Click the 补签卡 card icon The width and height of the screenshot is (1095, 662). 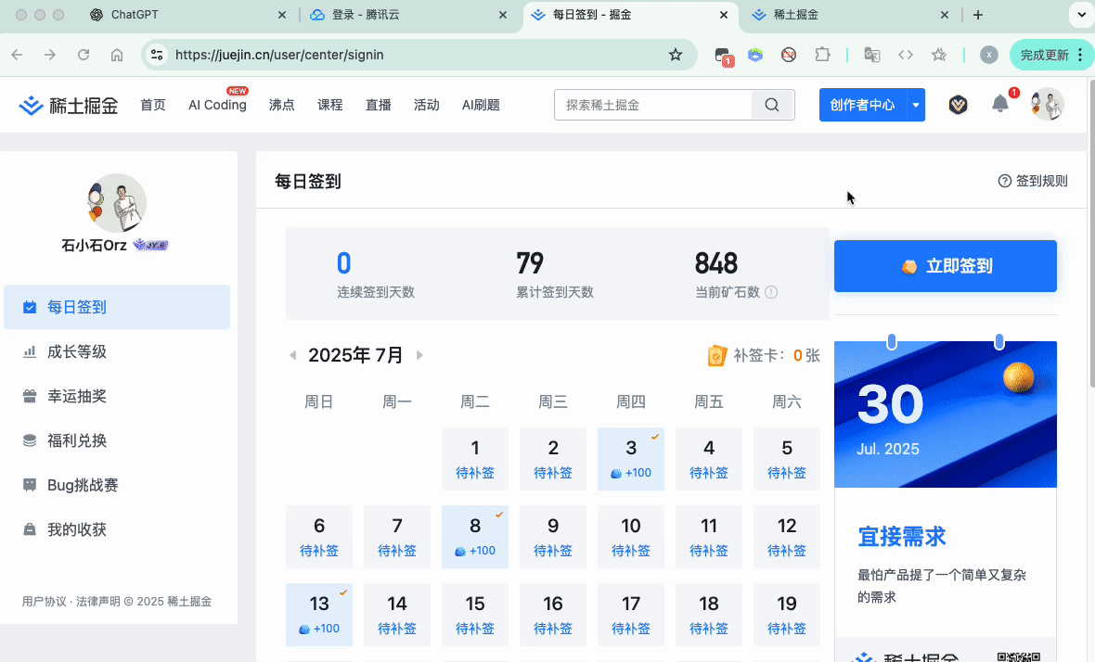coord(716,356)
